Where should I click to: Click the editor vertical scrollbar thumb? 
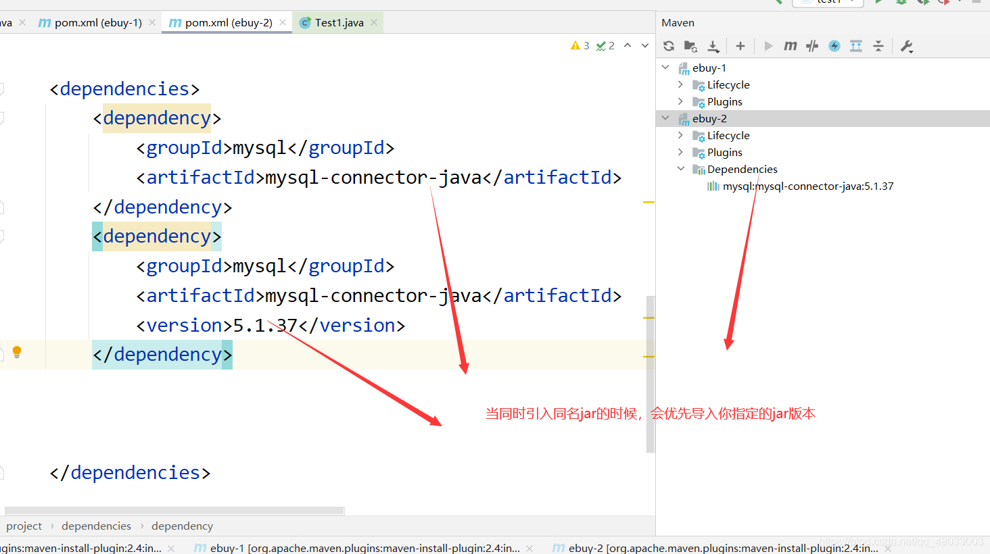pos(651,374)
